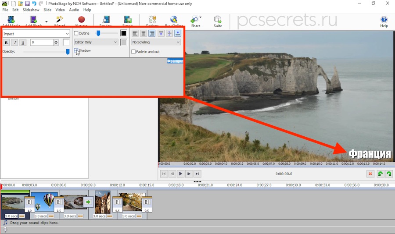Click the Undo arrow in title bar

(x=34, y=4)
